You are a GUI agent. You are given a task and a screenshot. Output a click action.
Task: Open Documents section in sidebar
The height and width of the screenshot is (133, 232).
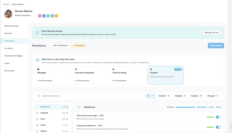[x=15, y=71]
